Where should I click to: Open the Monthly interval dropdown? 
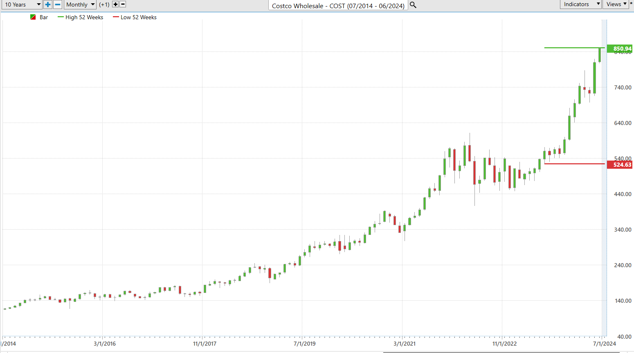tap(80, 4)
